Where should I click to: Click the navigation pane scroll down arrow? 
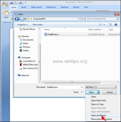coord(39,82)
